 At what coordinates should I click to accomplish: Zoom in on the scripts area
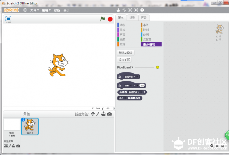[223, 146]
